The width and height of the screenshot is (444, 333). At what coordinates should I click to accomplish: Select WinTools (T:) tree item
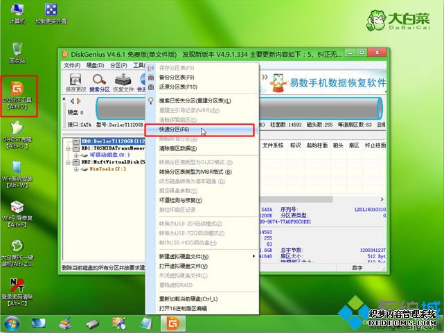(107, 169)
